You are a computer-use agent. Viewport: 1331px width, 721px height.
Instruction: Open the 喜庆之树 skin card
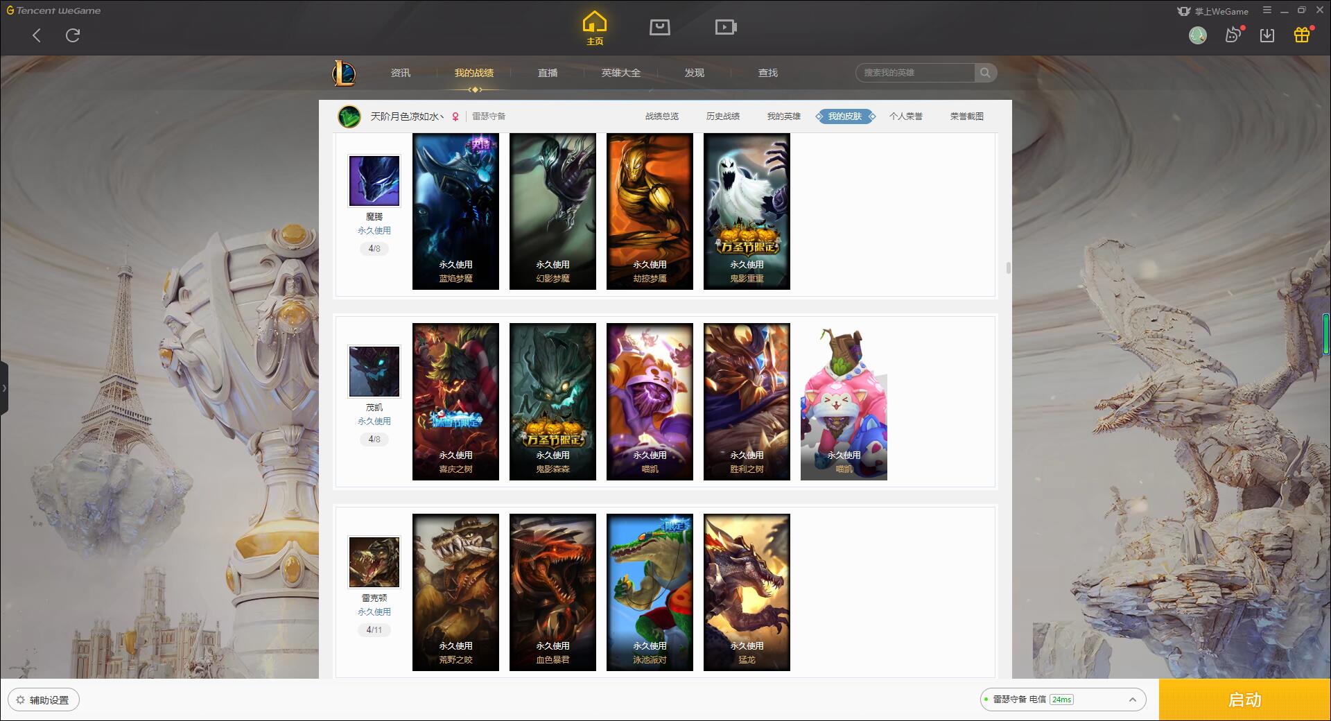[x=455, y=402]
